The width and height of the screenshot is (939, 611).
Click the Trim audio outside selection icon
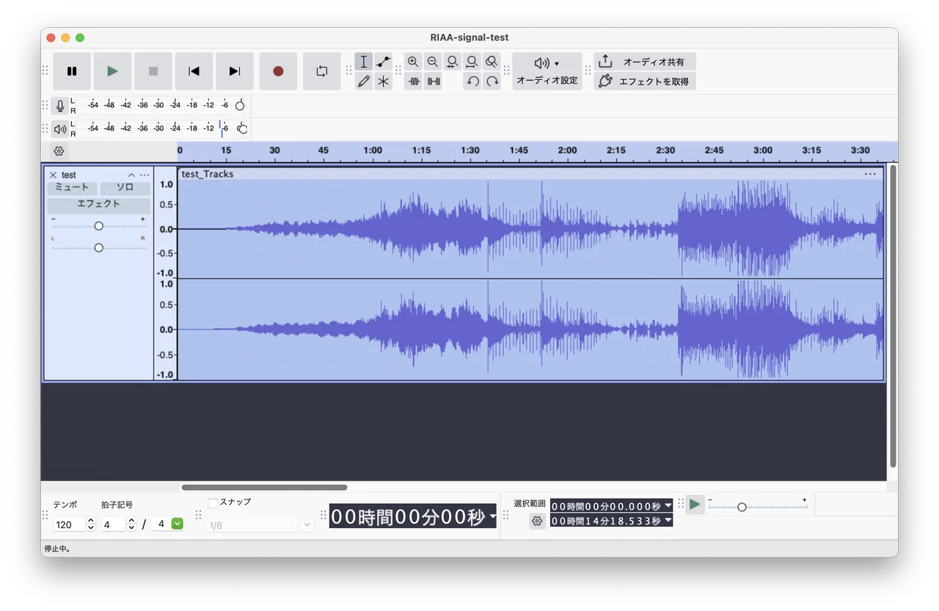(414, 81)
